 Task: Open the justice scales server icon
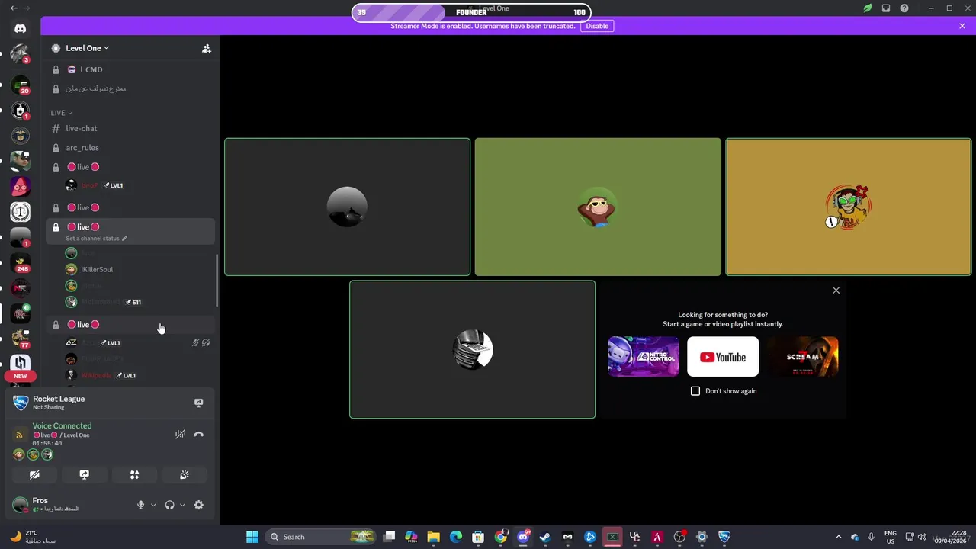[20, 211]
